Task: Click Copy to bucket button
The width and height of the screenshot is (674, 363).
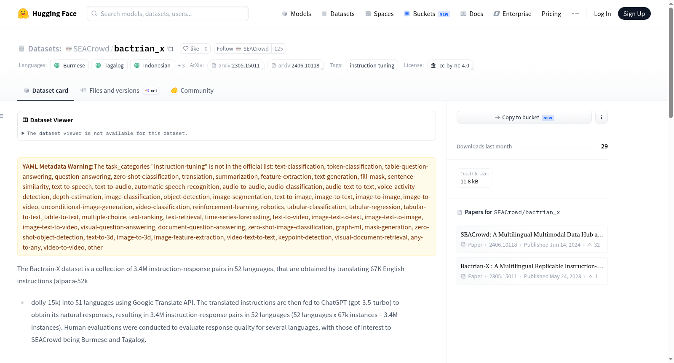Action: point(524,117)
